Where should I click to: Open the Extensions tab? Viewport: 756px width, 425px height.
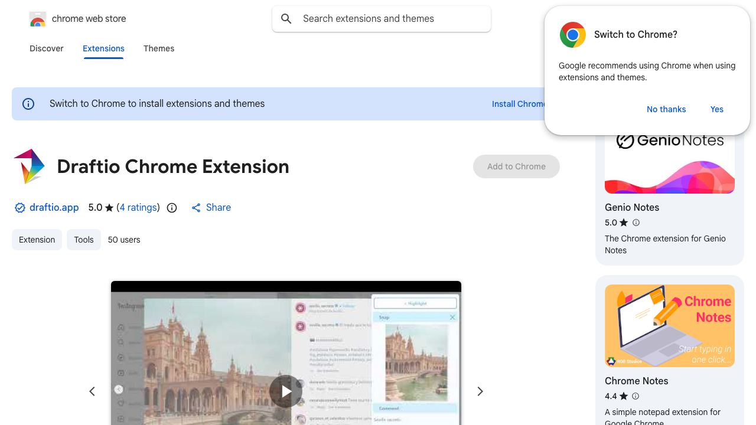pos(103,48)
